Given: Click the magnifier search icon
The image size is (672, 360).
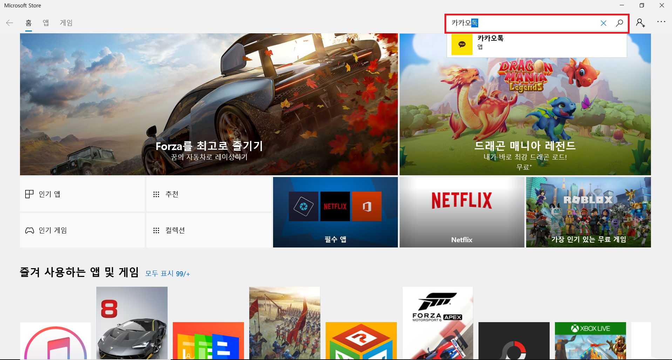Looking at the screenshot, I should [x=619, y=23].
